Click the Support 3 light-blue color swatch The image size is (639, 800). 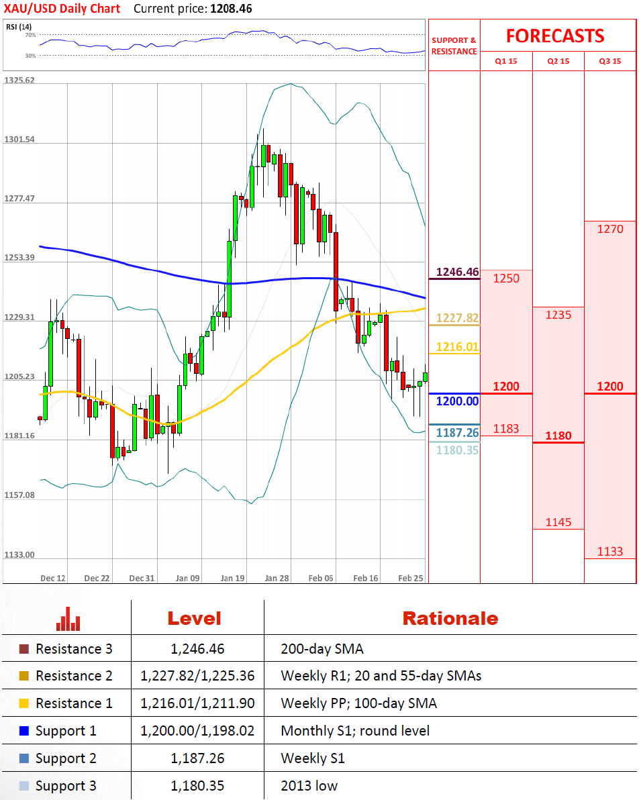[23, 786]
